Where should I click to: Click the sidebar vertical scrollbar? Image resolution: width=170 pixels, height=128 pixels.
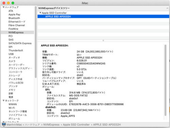(36, 42)
